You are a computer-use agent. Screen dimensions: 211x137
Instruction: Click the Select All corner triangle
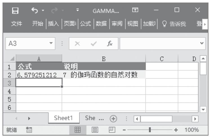[x=12, y=59]
